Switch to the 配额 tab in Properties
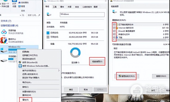The image size is (170, 102). point(96,7)
